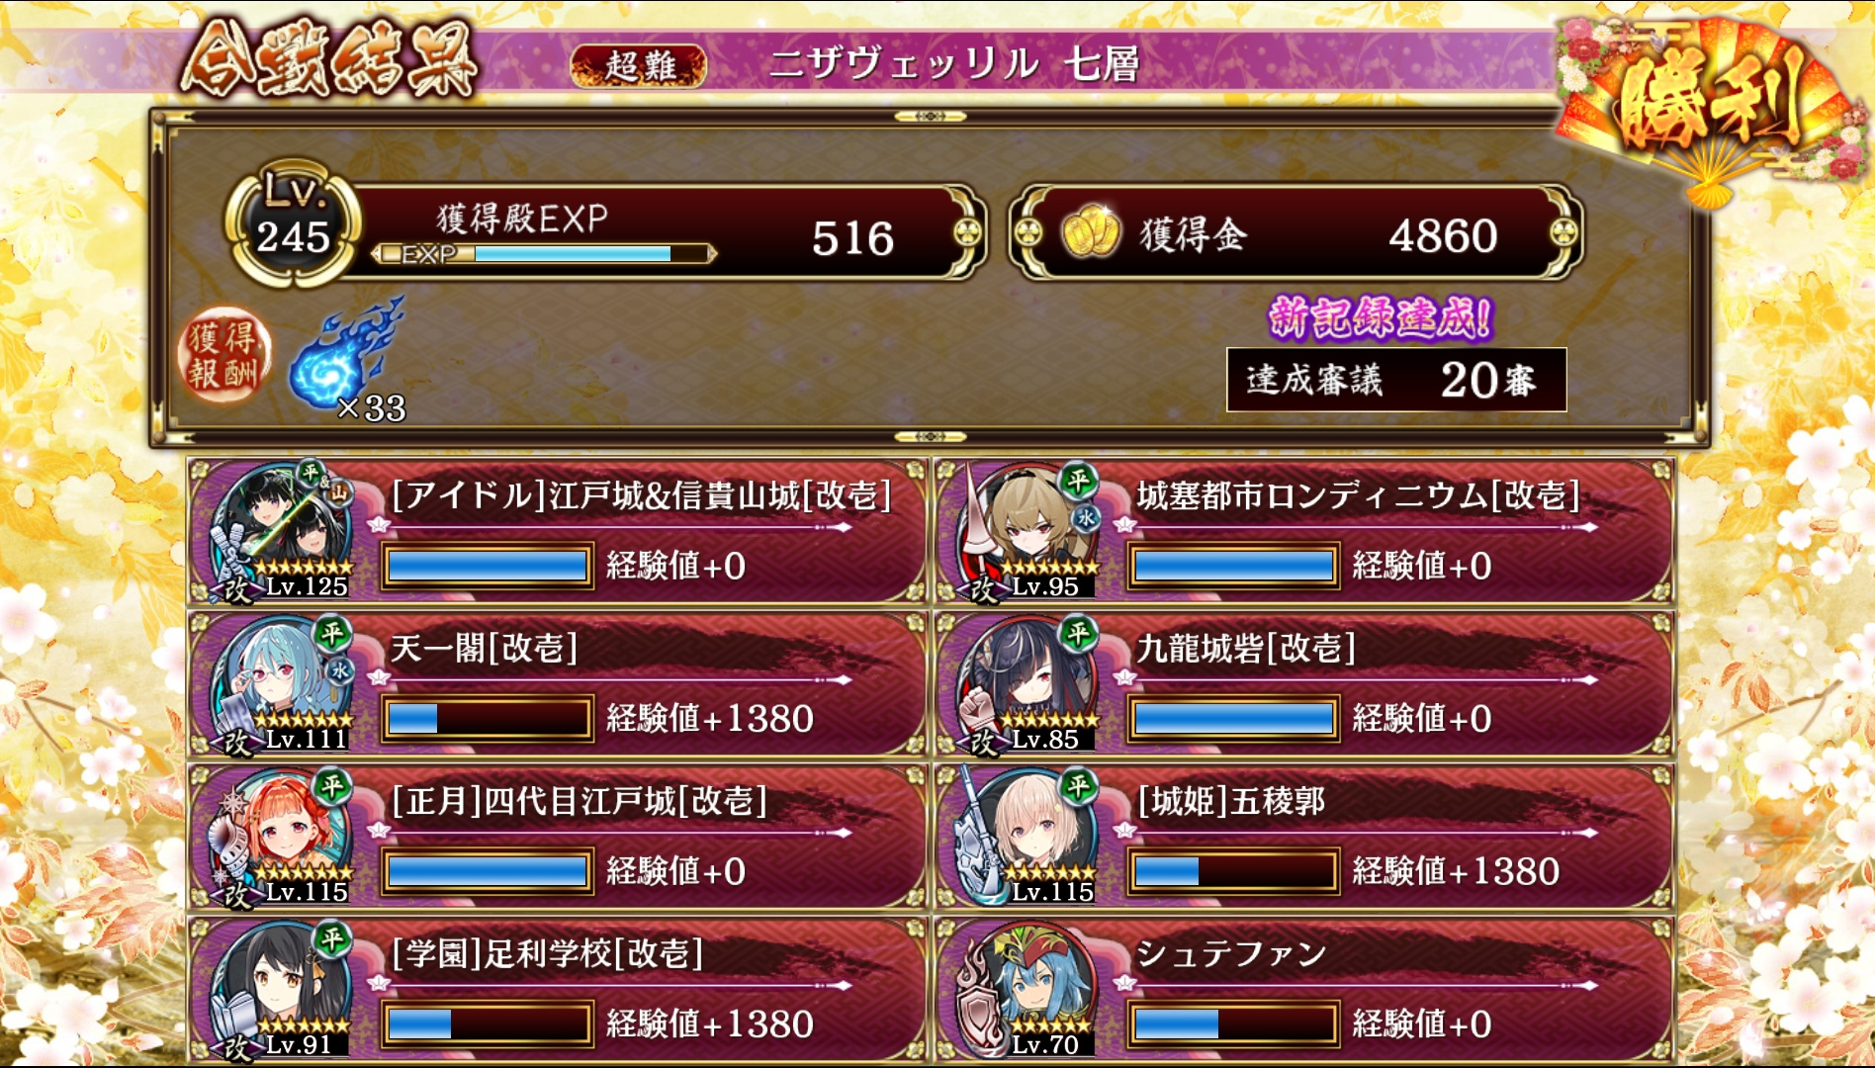
Task: Click the 達成審議 20審 record box
Action: click(1396, 380)
